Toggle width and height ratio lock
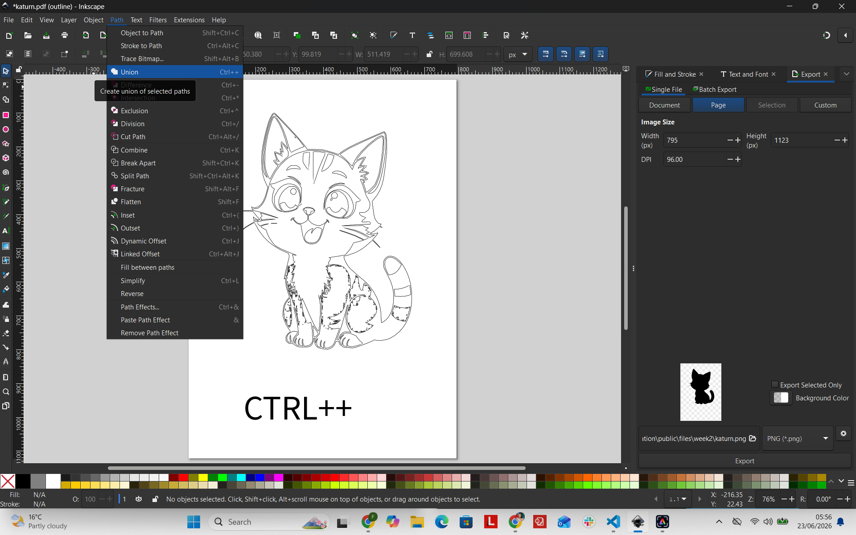The width and height of the screenshot is (856, 535). tap(429, 54)
